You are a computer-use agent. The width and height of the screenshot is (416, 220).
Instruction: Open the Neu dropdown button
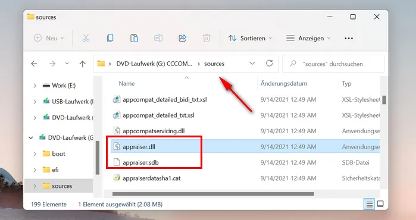coord(49,38)
